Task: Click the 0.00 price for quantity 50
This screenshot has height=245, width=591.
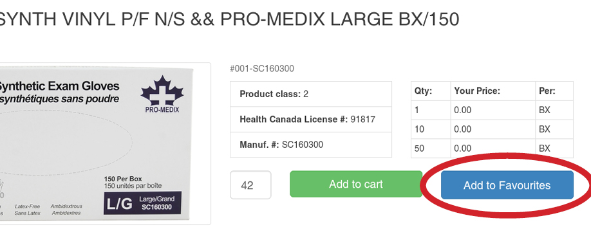Action: pyautogui.click(x=462, y=149)
